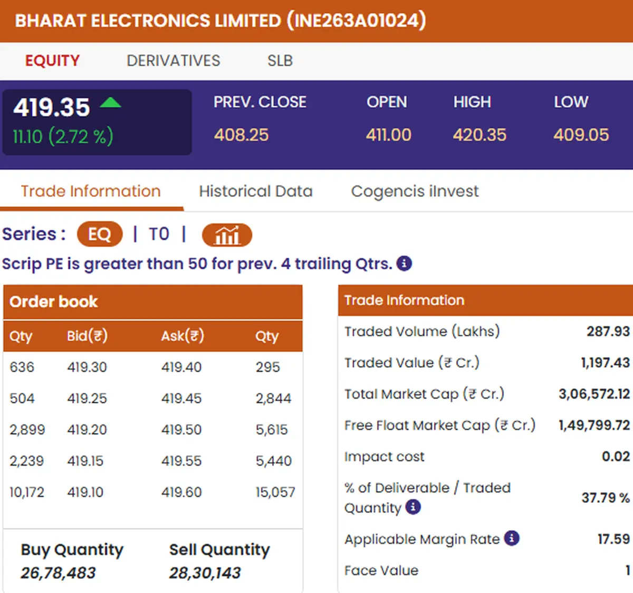
Task: Click Traded Volume value 287.93
Action: [608, 331]
